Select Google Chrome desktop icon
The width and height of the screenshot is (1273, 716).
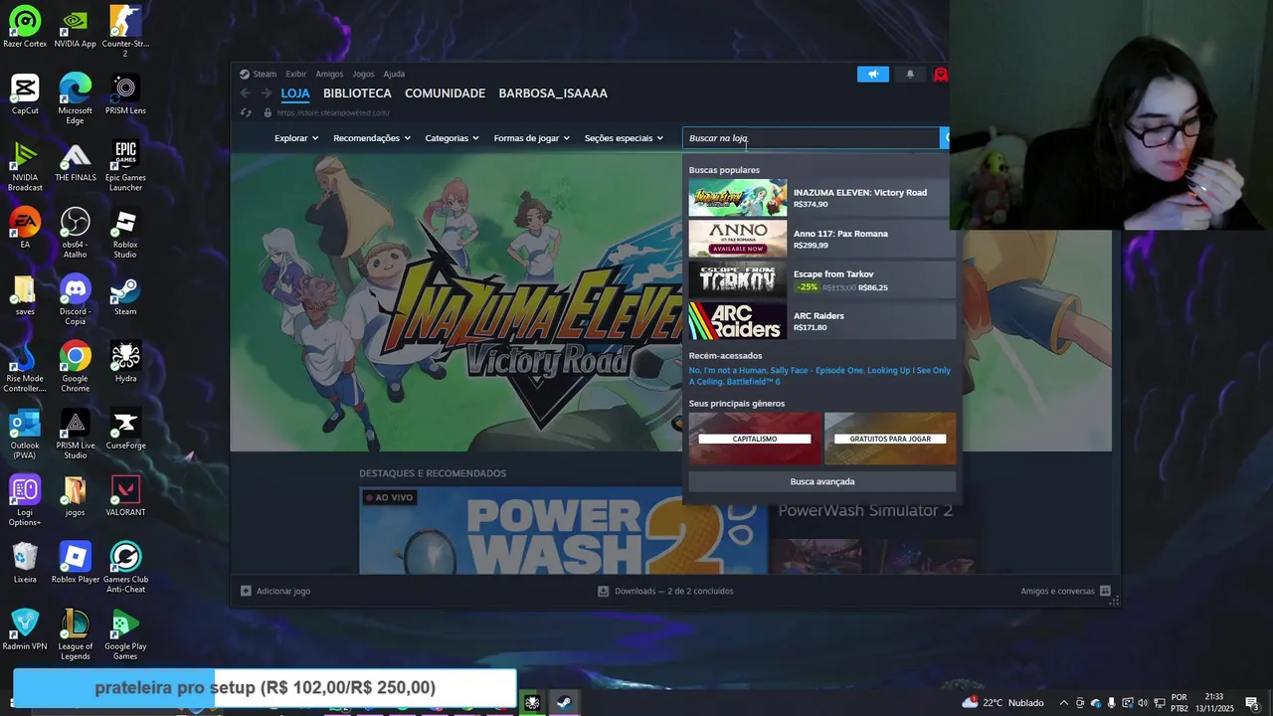click(x=75, y=367)
